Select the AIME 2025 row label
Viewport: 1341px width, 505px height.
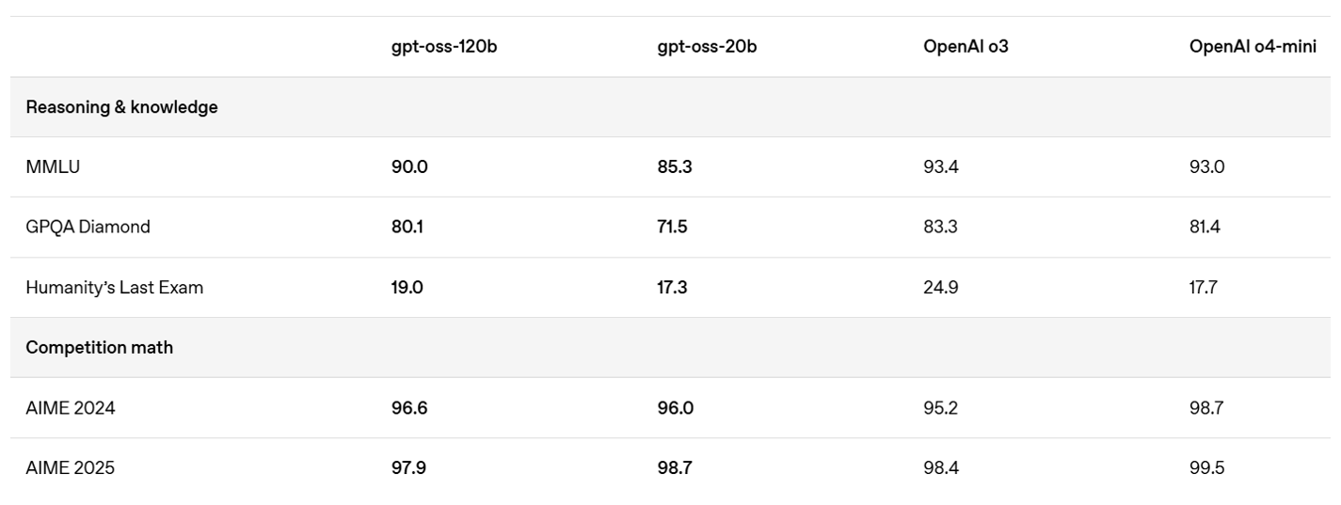click(71, 467)
